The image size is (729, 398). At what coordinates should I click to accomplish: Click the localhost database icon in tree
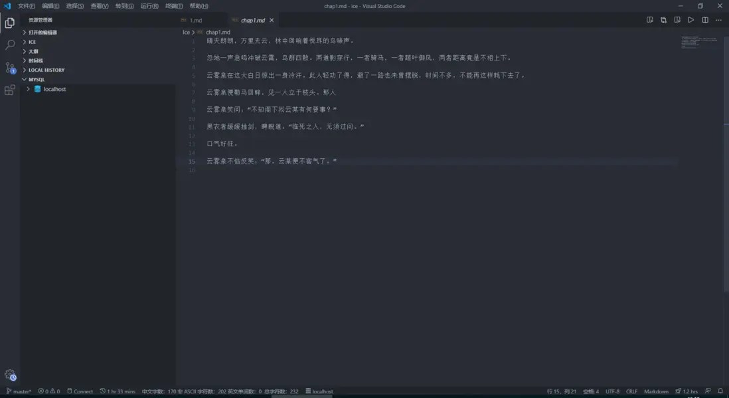(38, 89)
